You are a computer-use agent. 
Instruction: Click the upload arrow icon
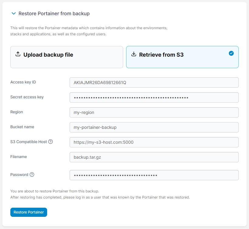(x=18, y=54)
